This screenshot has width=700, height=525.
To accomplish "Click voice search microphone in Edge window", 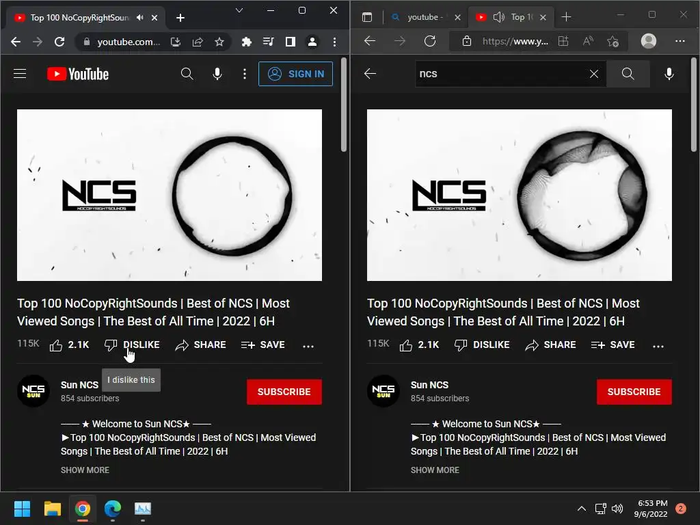I will click(x=669, y=74).
